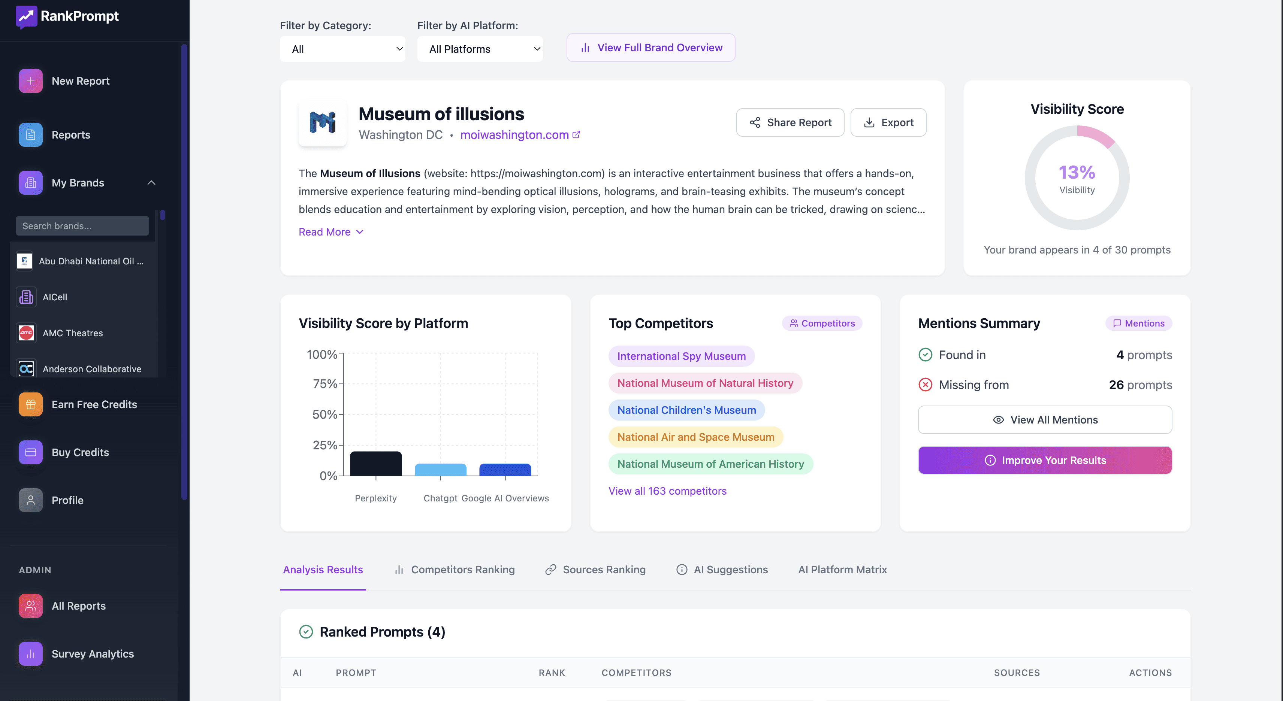Click the Buy Credits card icon

30,452
